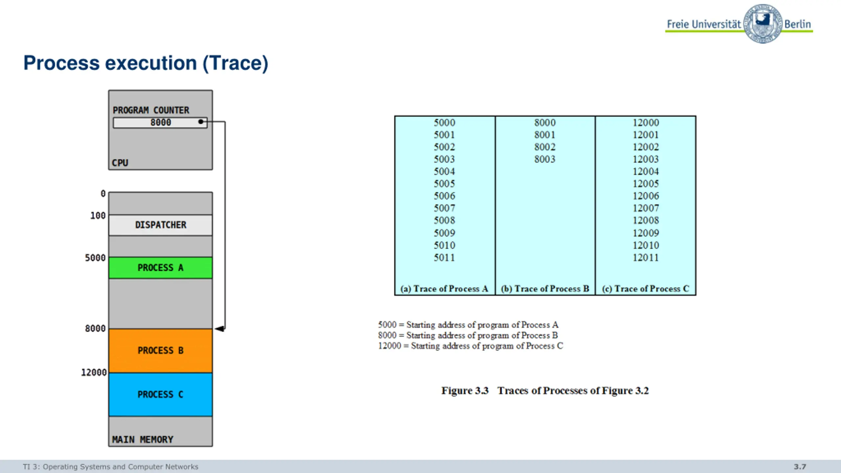The height and width of the screenshot is (473, 841).
Task: Select the blue PROCESS C block
Action: tap(161, 394)
